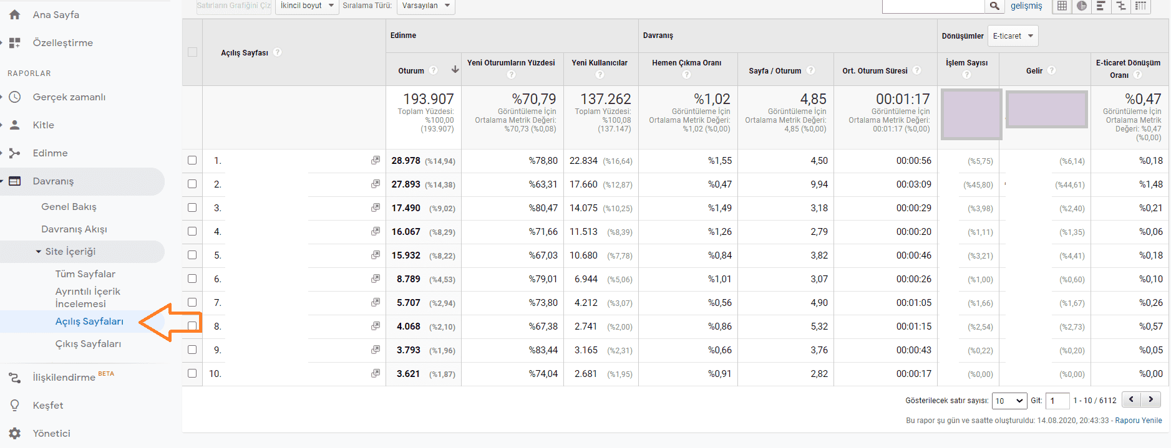Select Tüm Sayfalar from Site İçeriği
Viewport: 1171px width, 448px height.
point(85,274)
